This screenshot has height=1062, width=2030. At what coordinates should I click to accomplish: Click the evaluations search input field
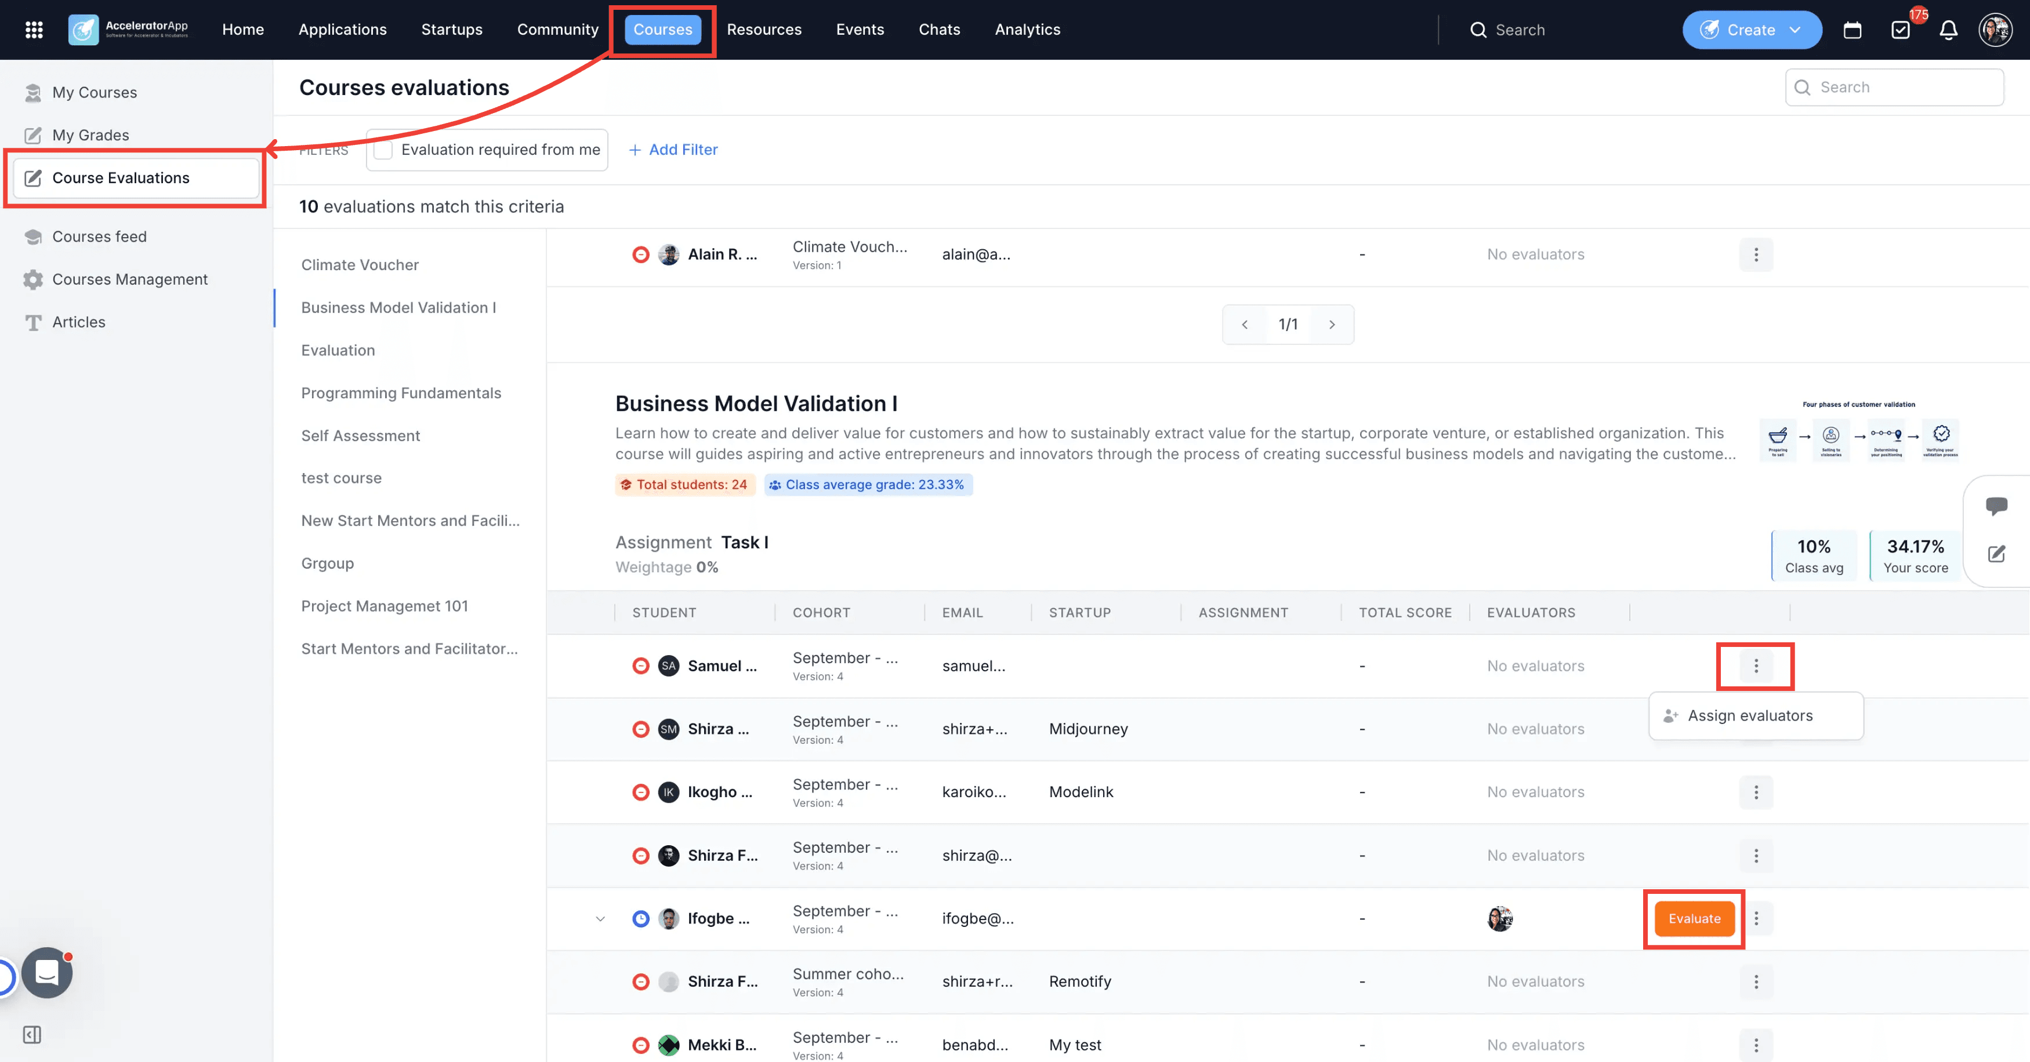[x=1894, y=88]
